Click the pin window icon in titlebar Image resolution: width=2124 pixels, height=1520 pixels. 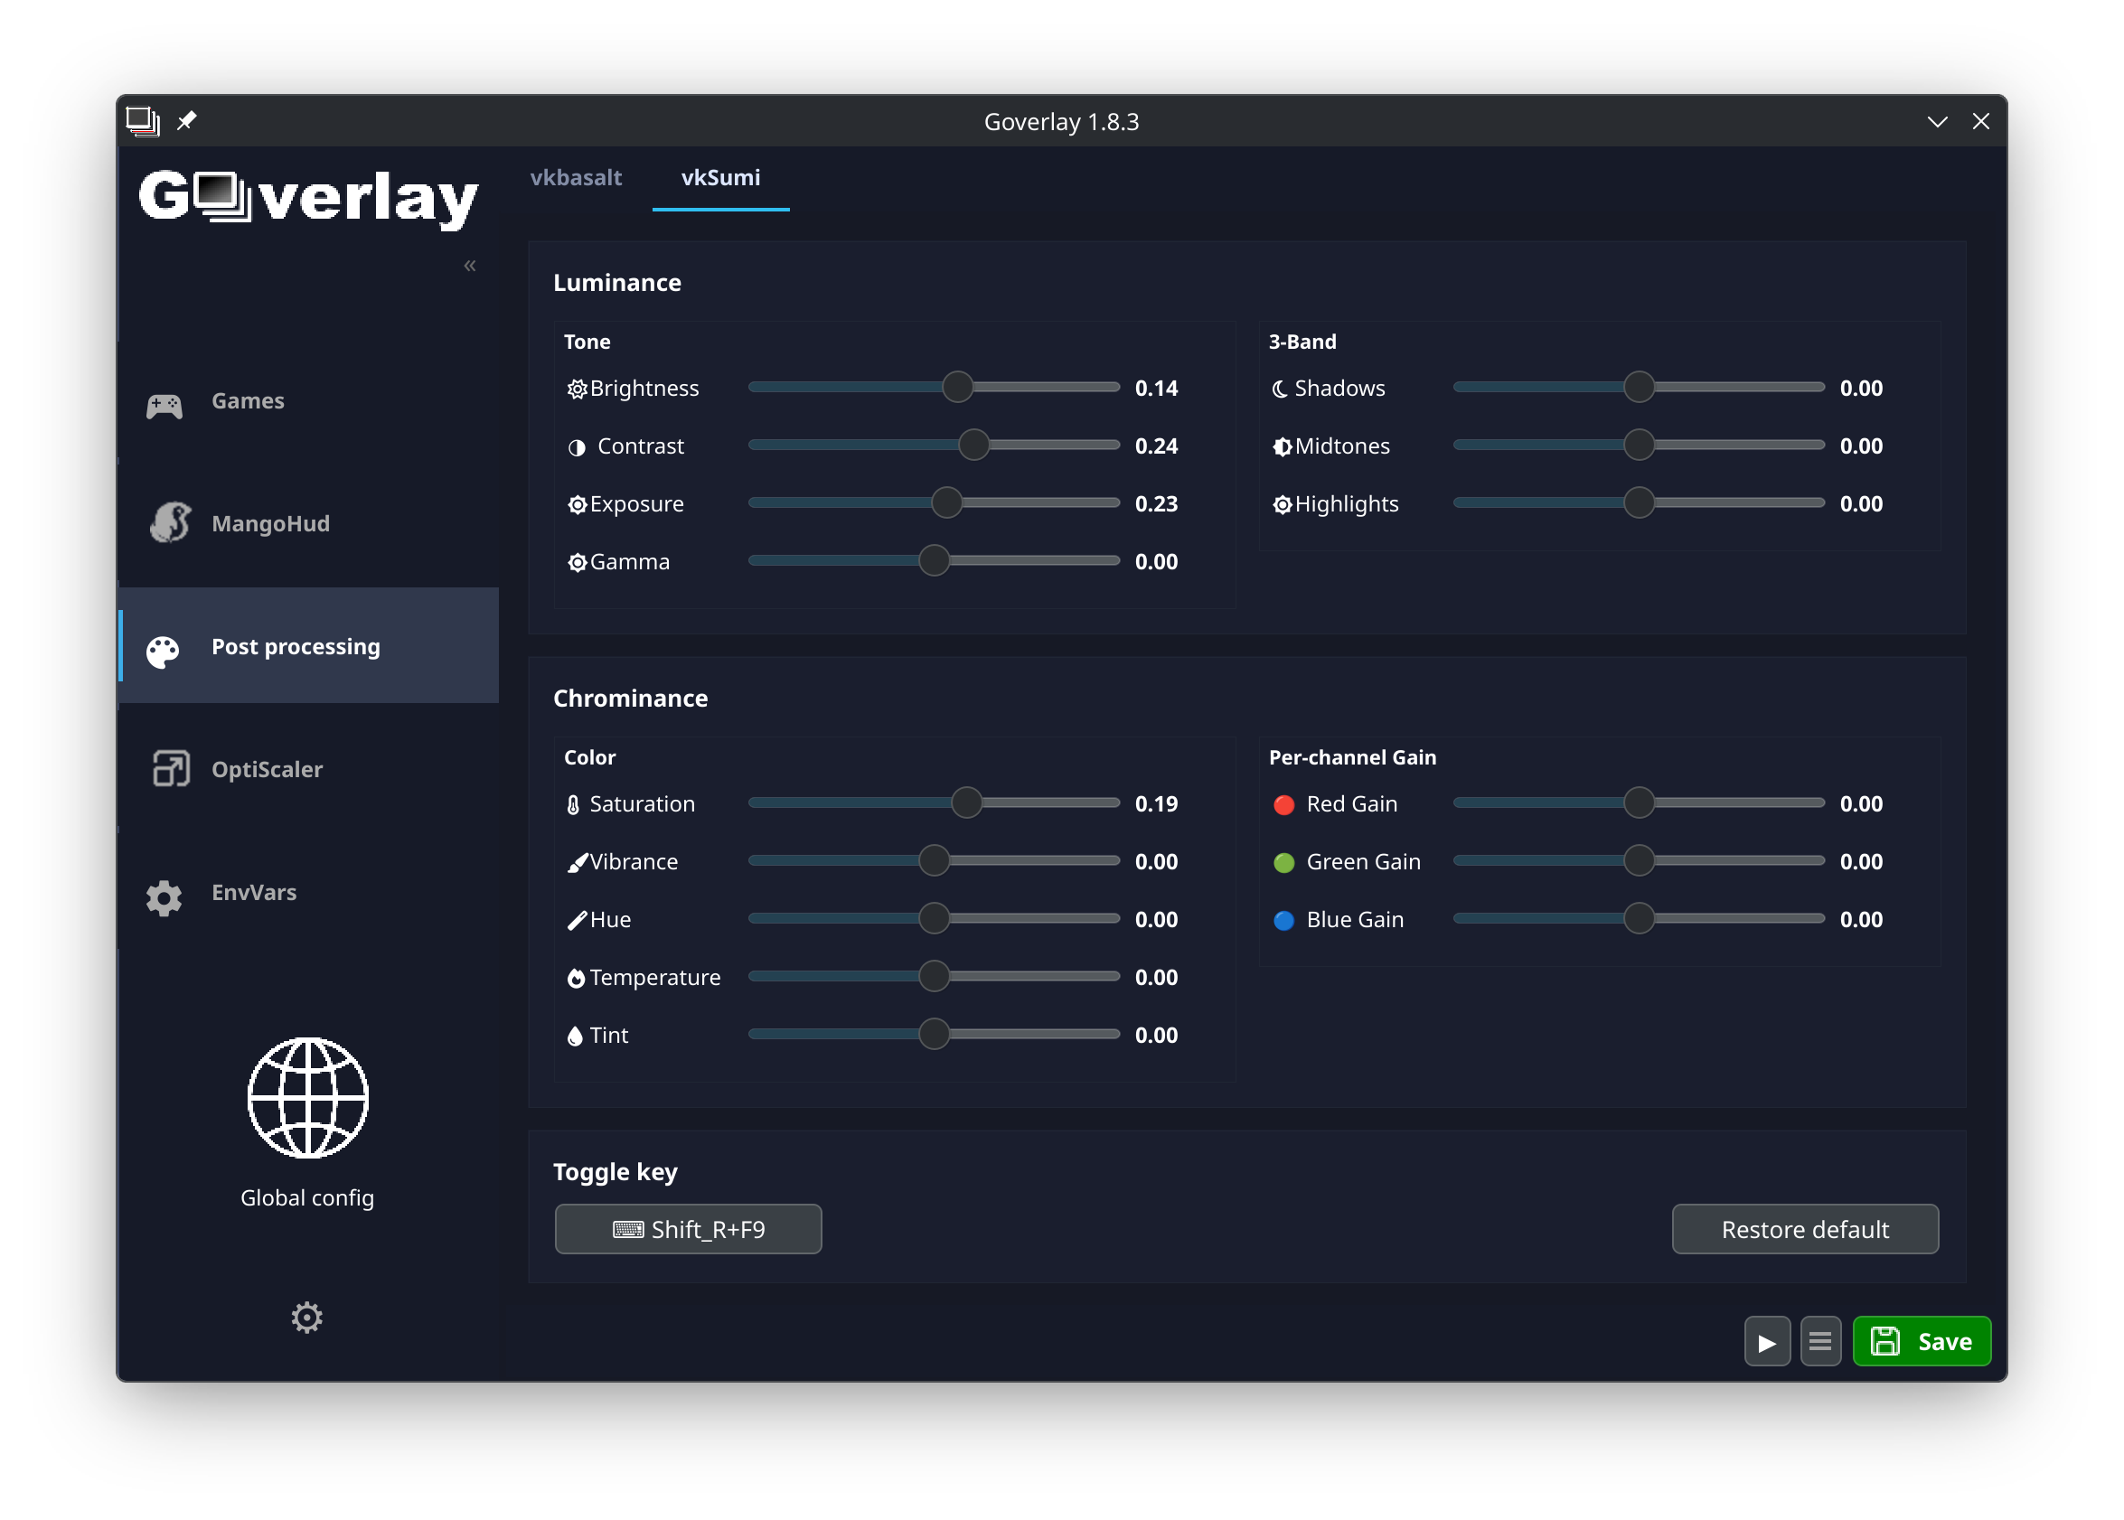pos(186,121)
